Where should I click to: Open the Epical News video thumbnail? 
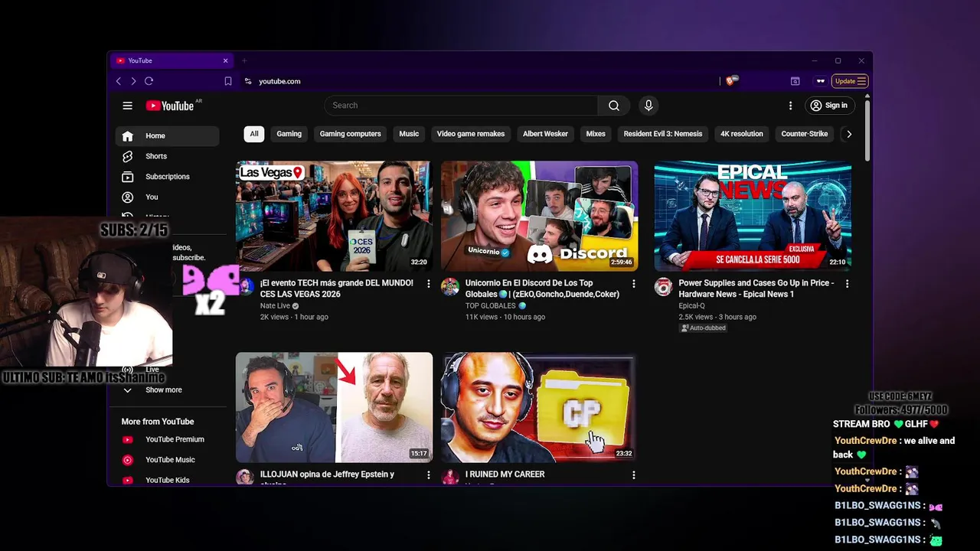(x=753, y=216)
